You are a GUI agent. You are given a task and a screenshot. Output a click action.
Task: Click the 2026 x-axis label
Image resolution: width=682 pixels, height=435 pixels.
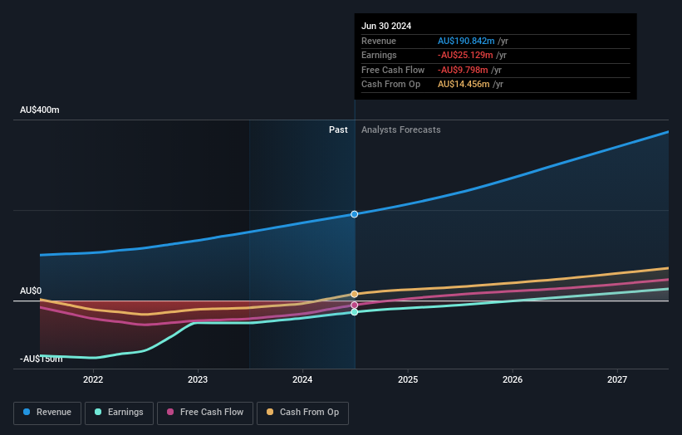click(513, 379)
